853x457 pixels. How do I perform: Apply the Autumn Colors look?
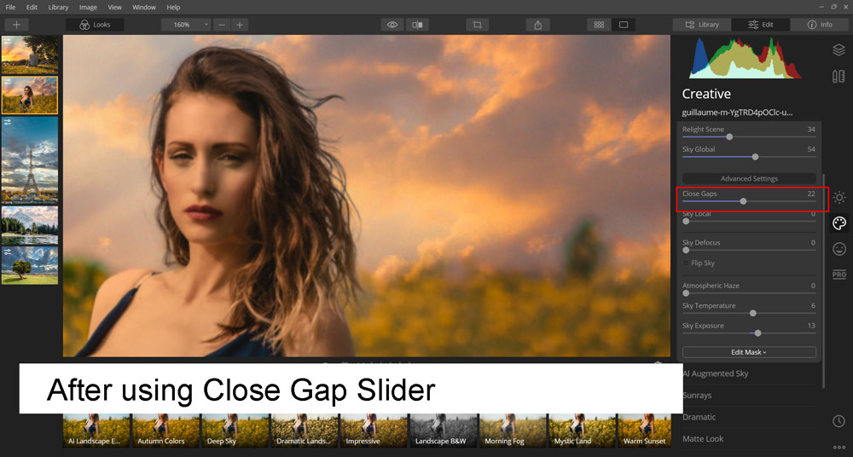pyautogui.click(x=166, y=431)
